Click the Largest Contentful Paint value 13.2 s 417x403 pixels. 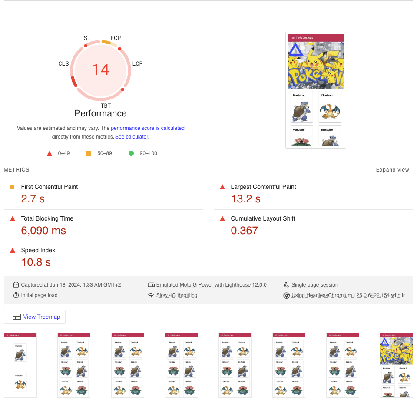tap(245, 199)
